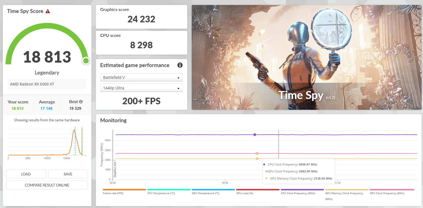This screenshot has width=423, height=208.
Task: Toggle the CPU Clock Frequency legend series
Action: pyautogui.click(x=302, y=192)
